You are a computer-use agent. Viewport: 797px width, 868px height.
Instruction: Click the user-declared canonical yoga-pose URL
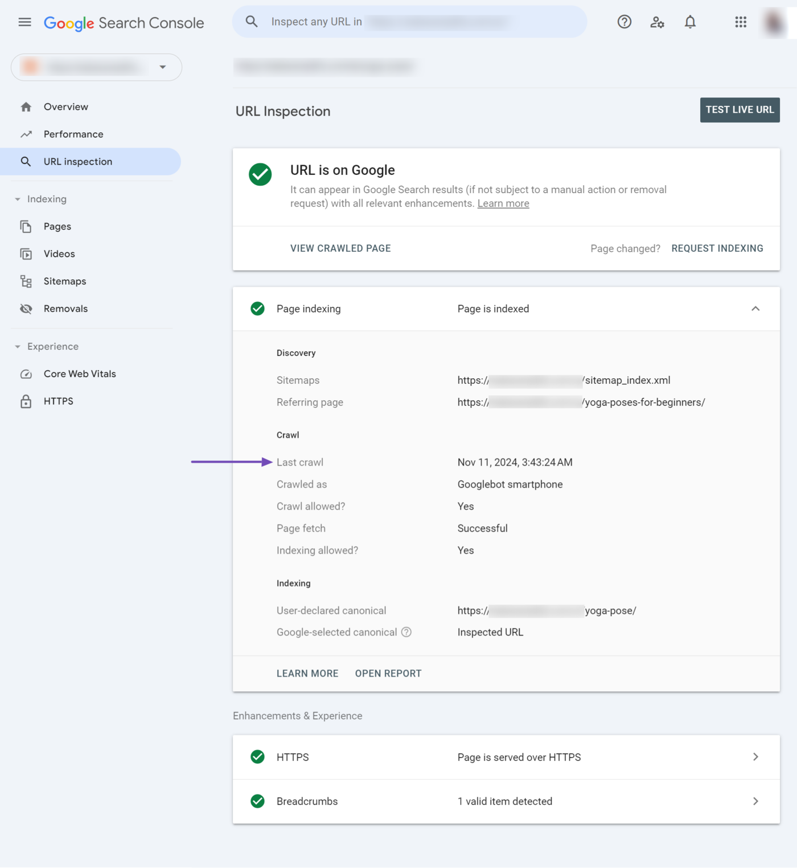point(547,611)
